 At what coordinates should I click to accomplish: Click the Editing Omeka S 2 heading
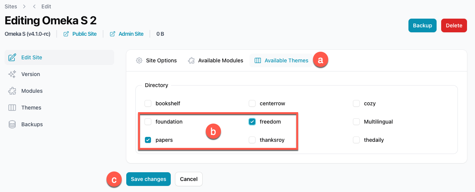[51, 20]
